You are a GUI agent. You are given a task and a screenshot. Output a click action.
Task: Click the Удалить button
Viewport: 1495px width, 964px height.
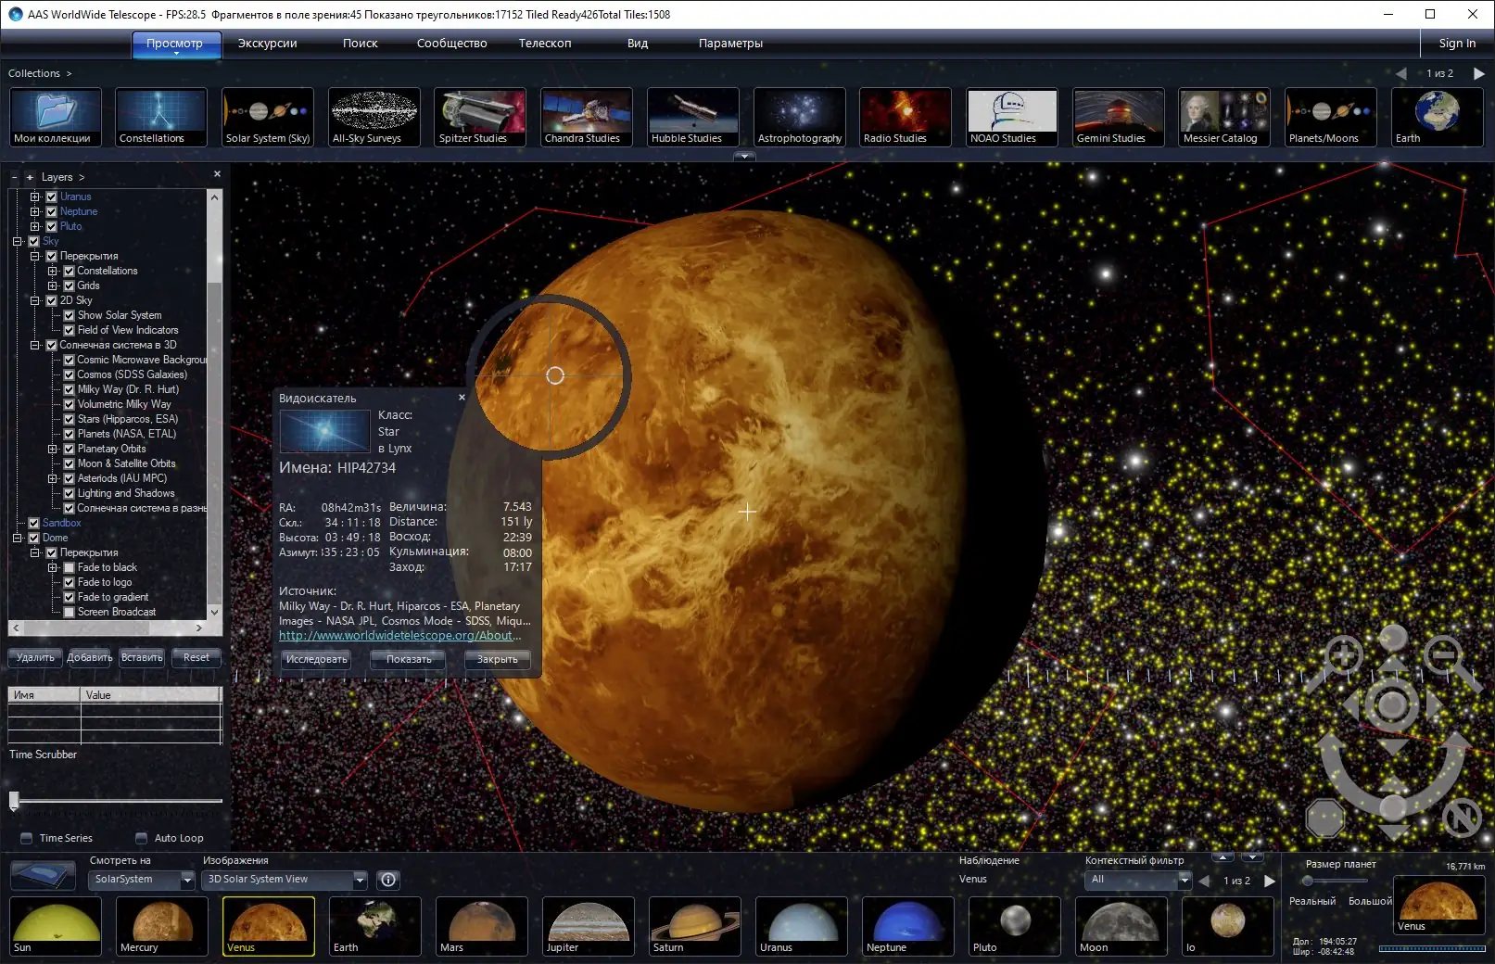(x=35, y=657)
